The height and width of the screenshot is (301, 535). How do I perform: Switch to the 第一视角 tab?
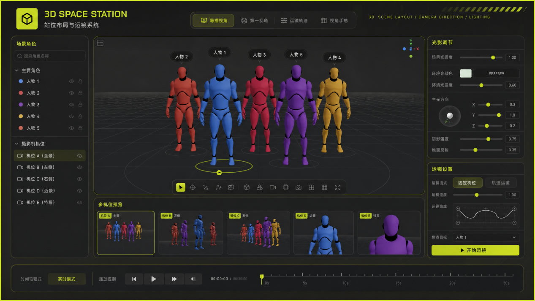point(255,20)
